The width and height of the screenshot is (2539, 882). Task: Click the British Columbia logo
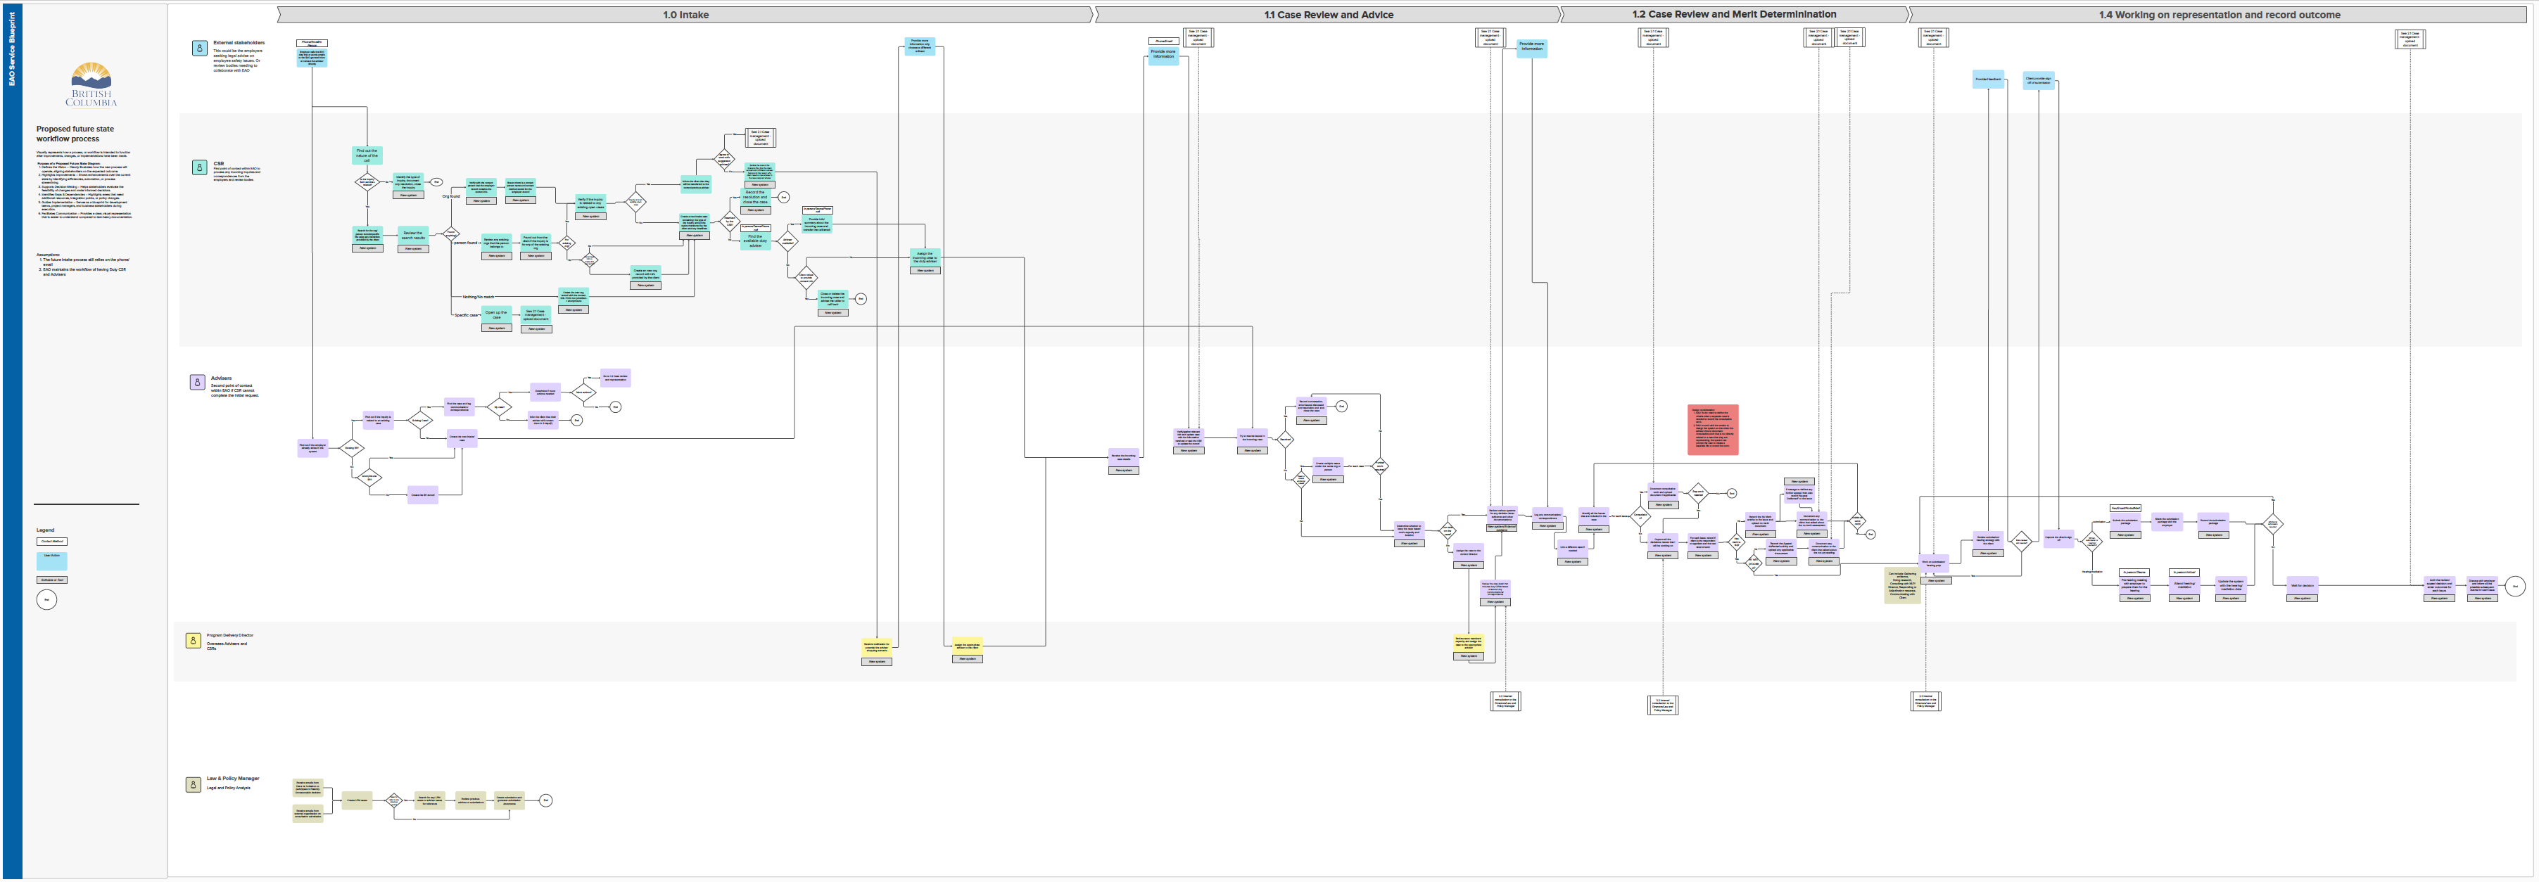(x=91, y=84)
